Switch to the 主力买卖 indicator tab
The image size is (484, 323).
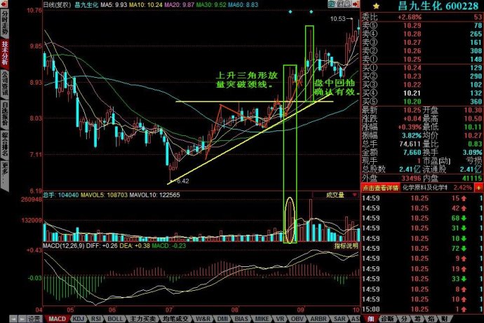tap(142, 319)
